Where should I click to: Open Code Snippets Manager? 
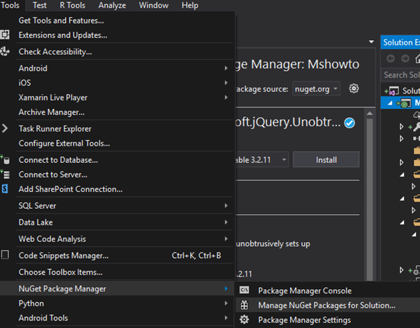tap(117, 255)
